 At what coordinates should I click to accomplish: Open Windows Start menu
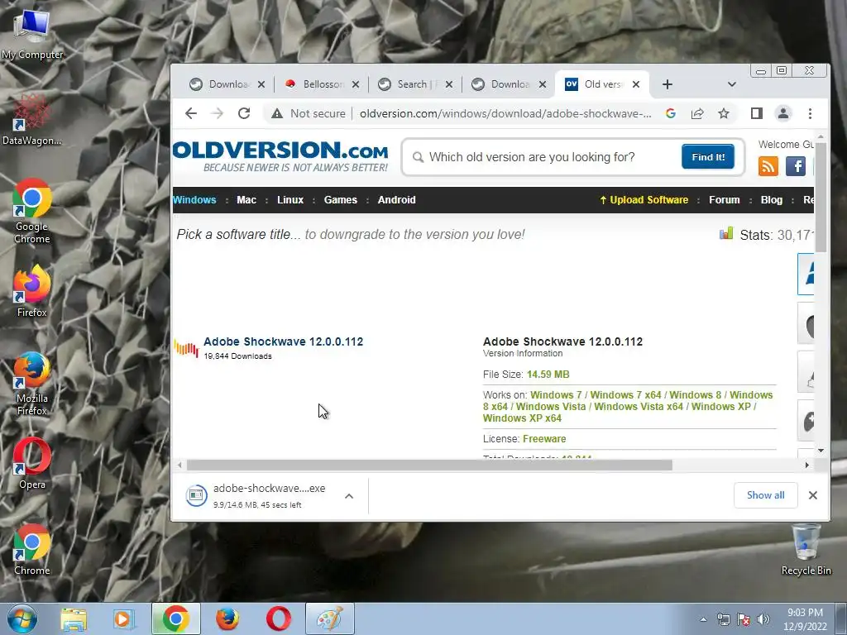click(x=22, y=618)
